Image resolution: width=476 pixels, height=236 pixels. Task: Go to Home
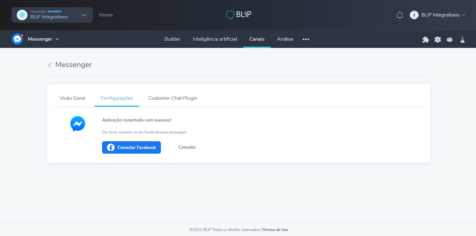106,15
